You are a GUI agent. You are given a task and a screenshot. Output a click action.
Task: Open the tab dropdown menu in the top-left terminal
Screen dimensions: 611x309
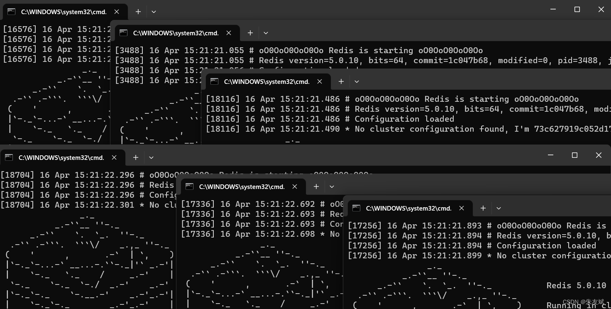[x=154, y=12]
